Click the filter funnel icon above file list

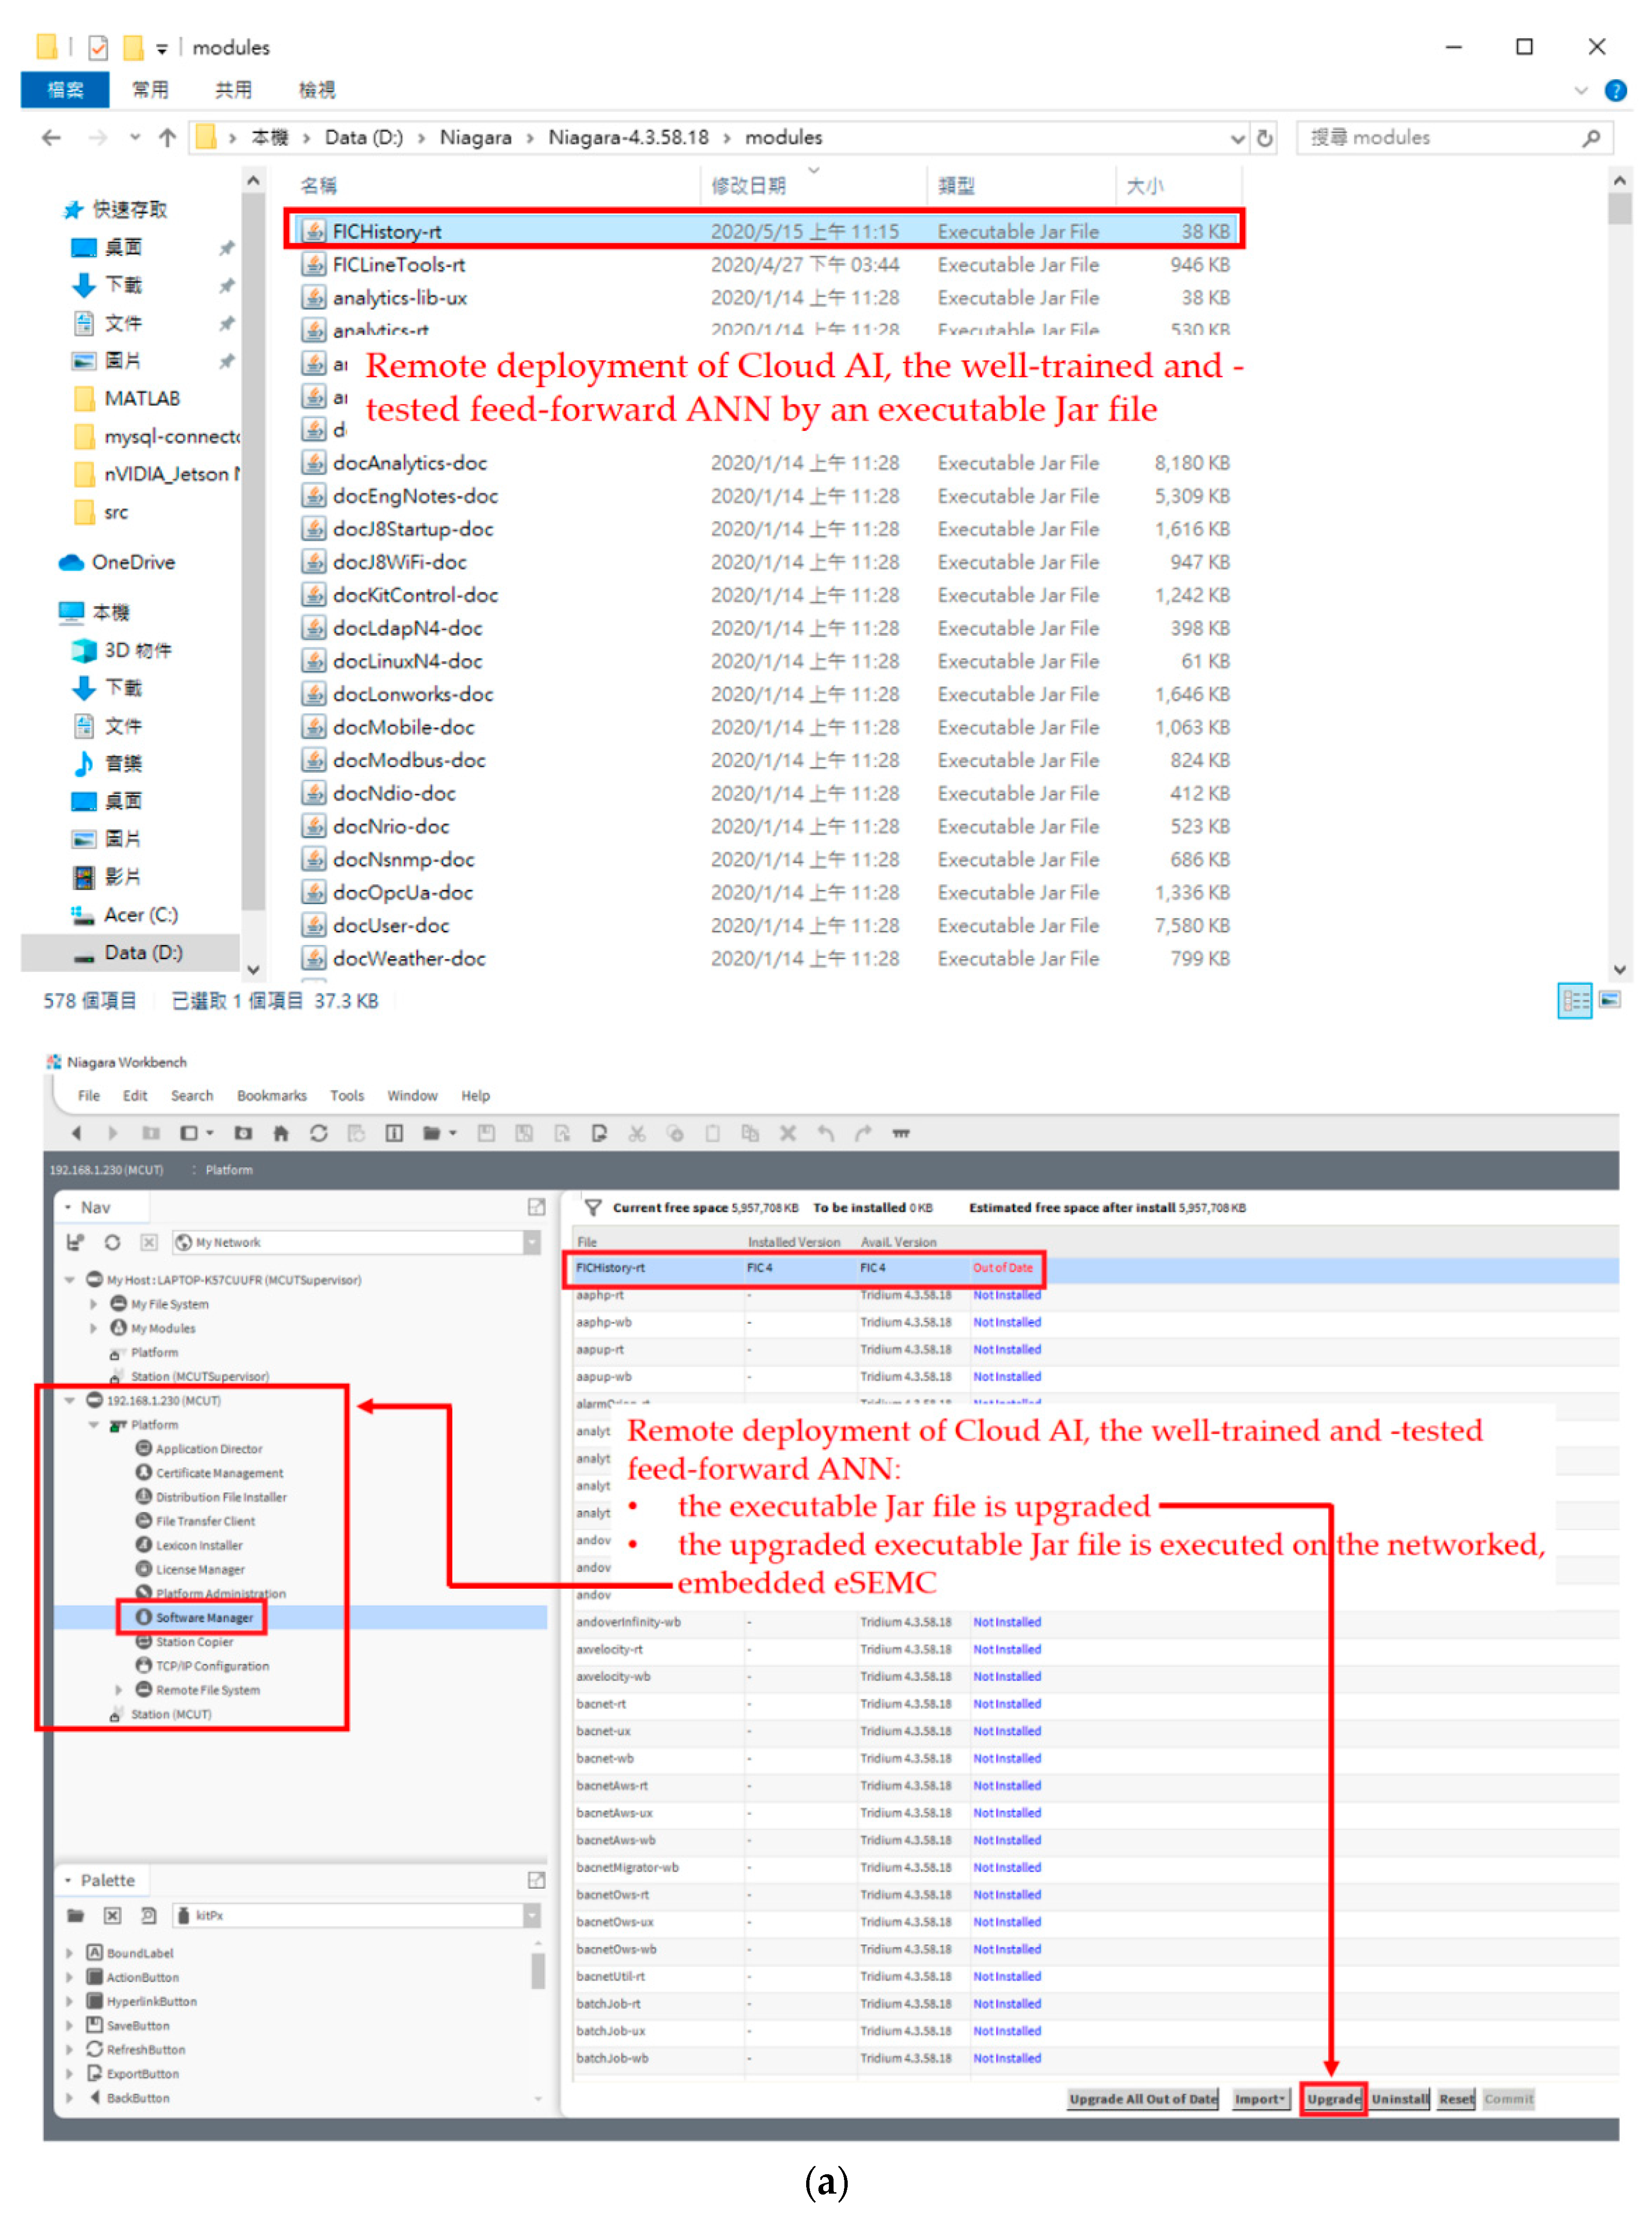[592, 1207]
